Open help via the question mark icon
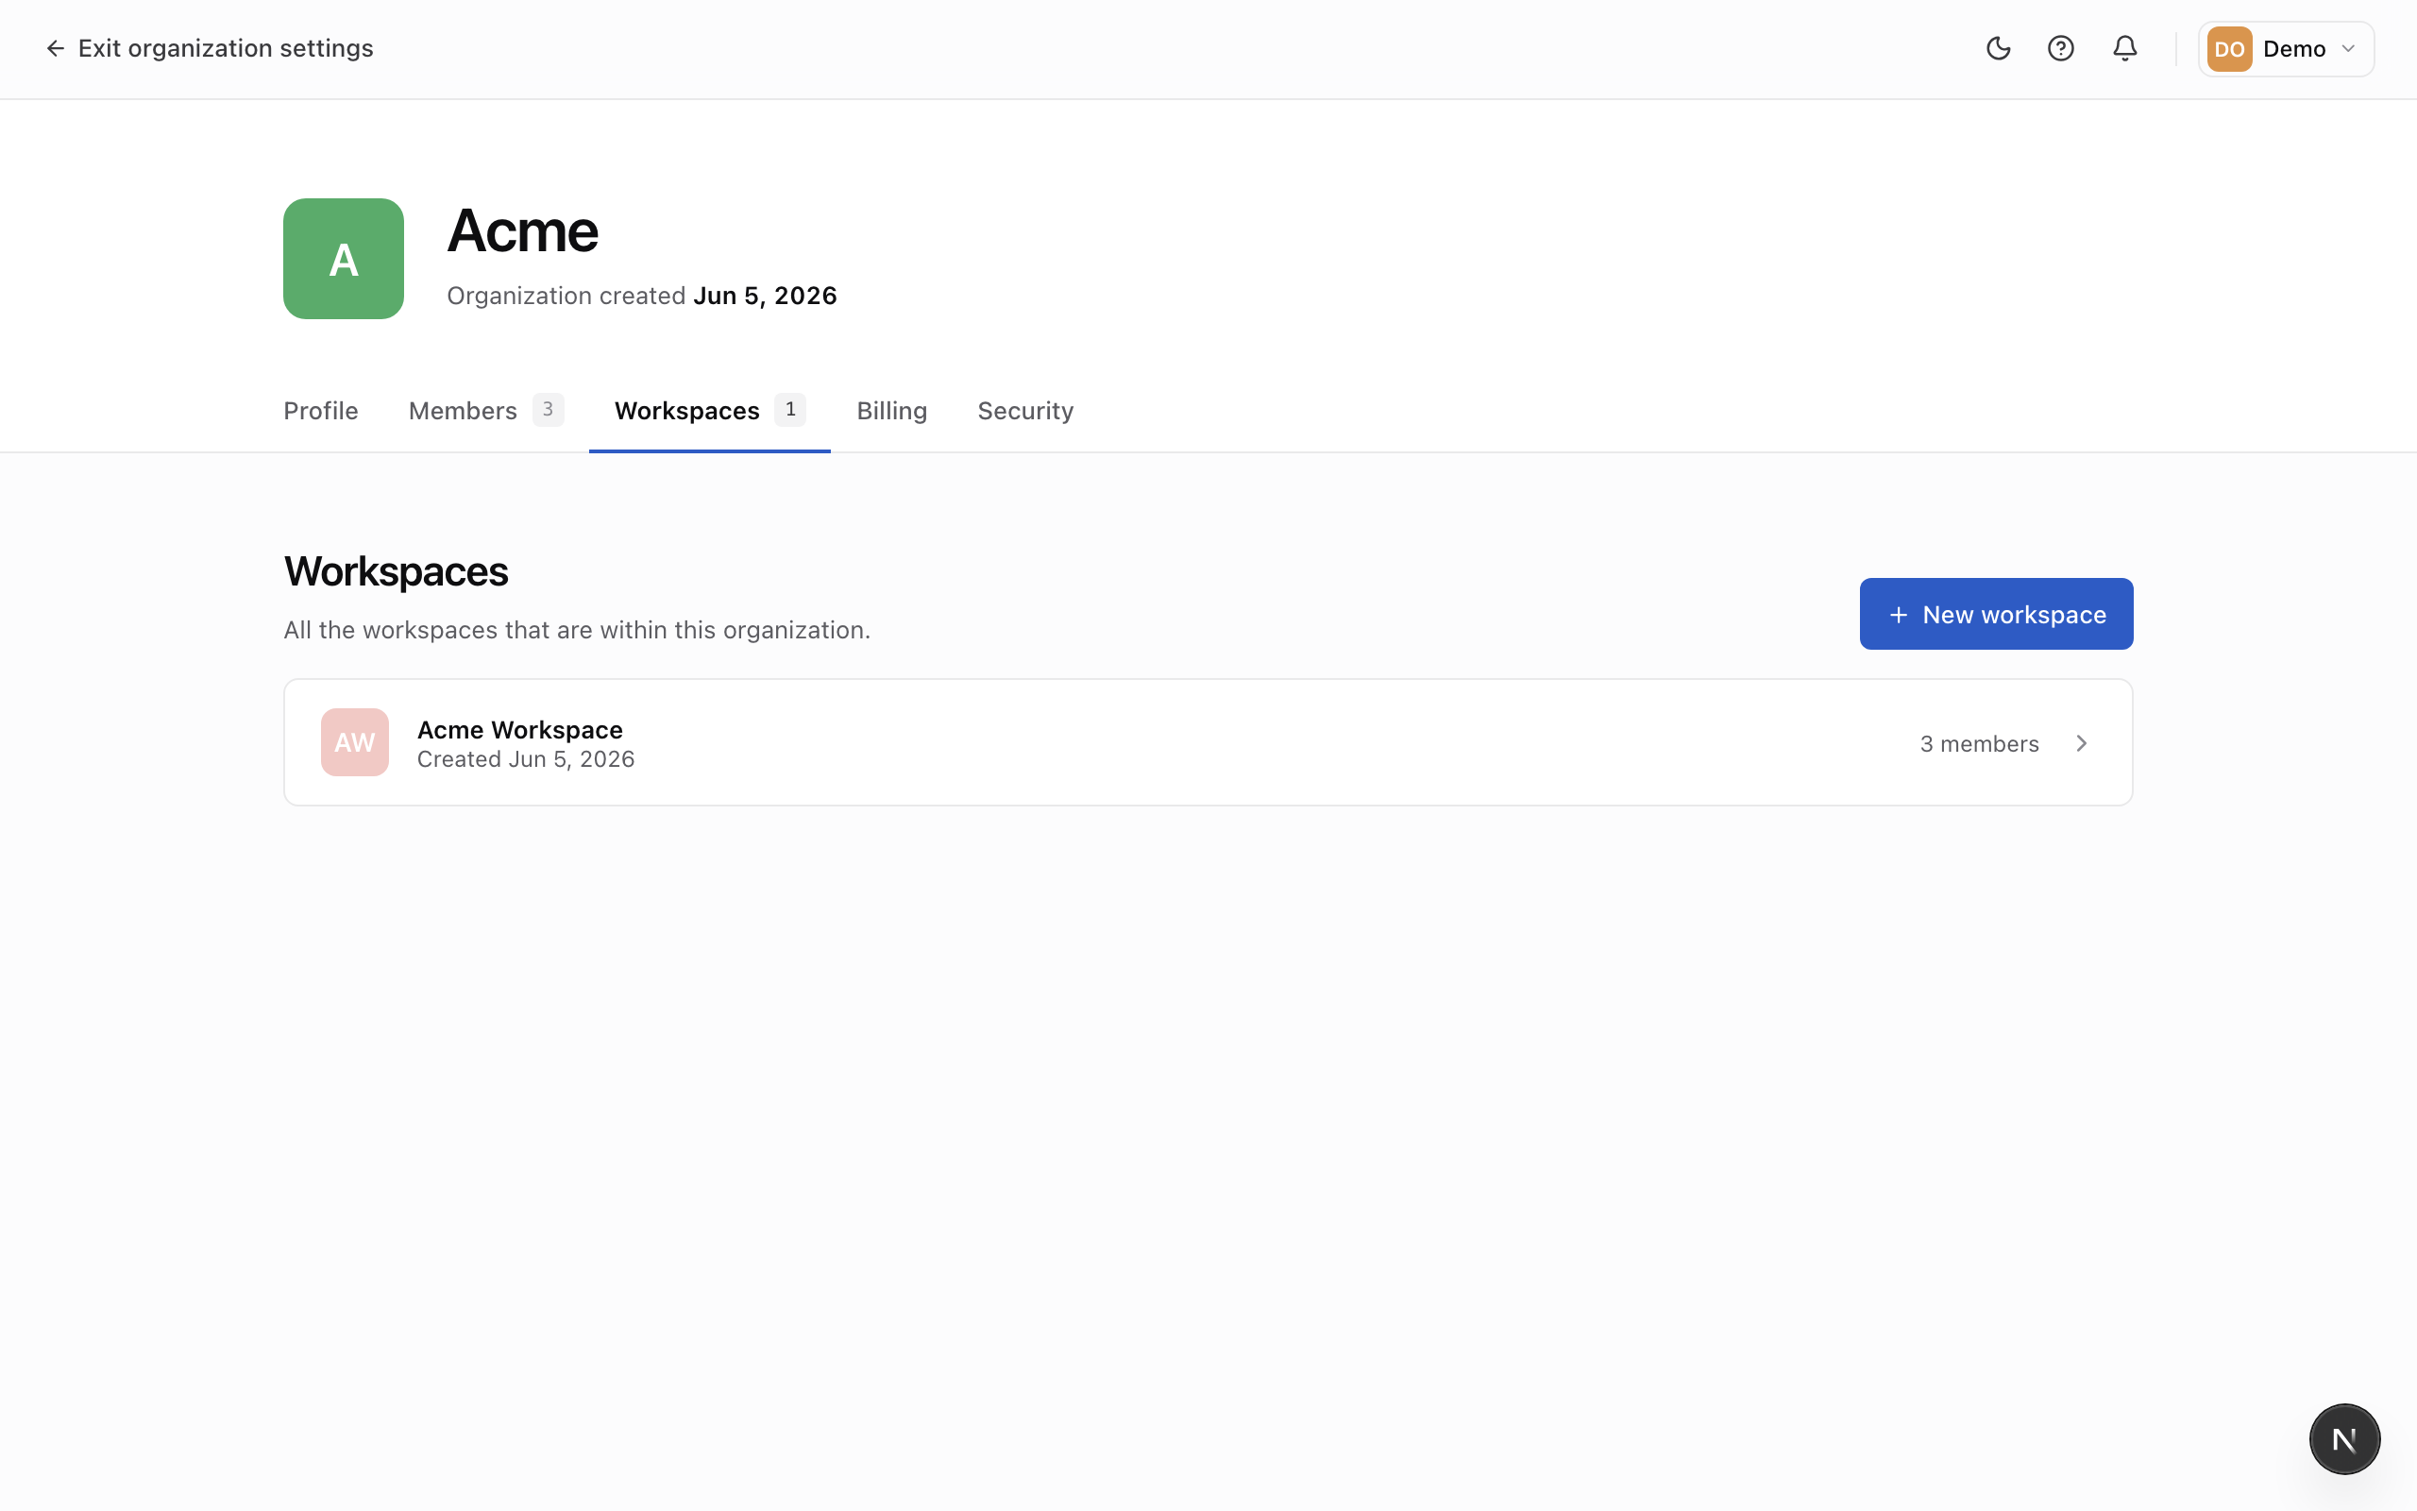Image resolution: width=2417 pixels, height=1511 pixels. click(2060, 48)
